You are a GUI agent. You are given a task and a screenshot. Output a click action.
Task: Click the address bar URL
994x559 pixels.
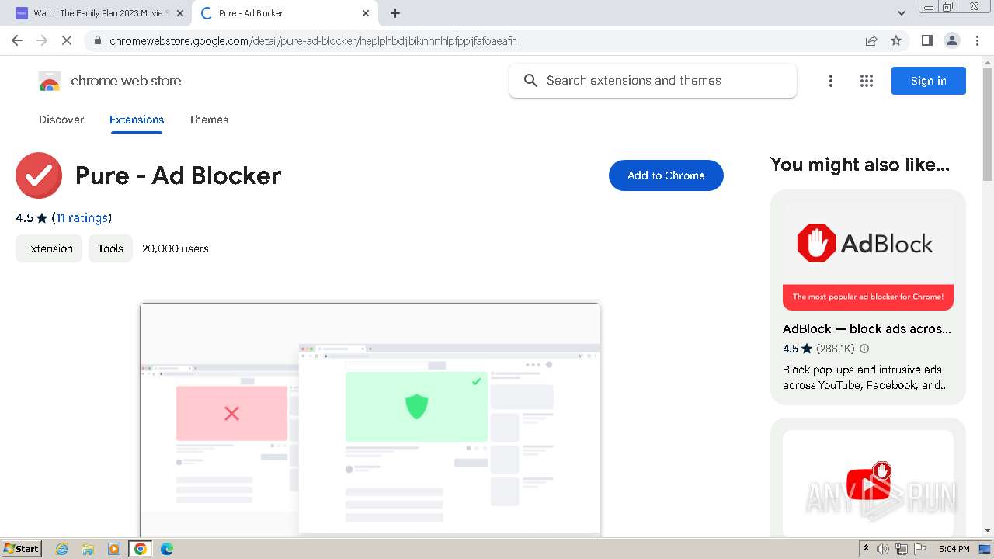(x=313, y=40)
